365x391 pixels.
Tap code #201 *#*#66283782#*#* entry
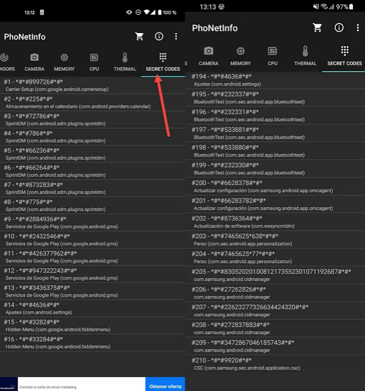click(275, 204)
